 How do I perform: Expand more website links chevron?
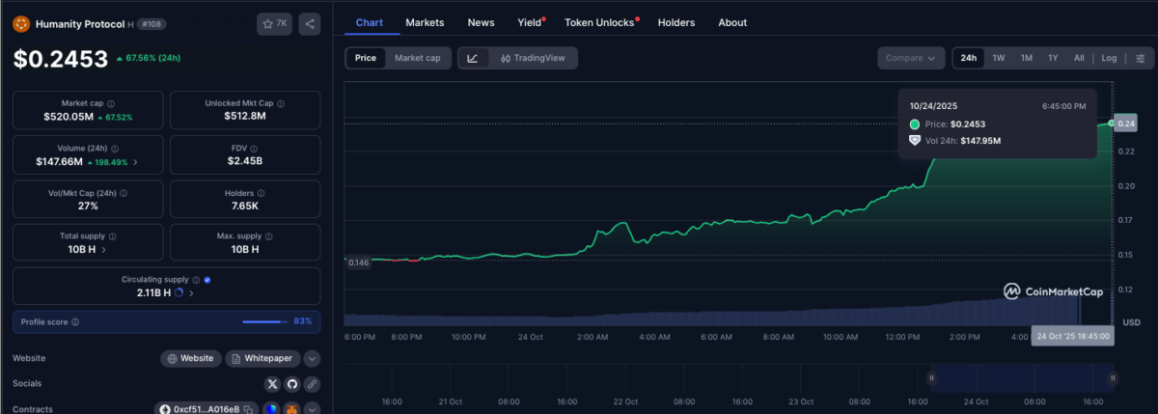(312, 358)
